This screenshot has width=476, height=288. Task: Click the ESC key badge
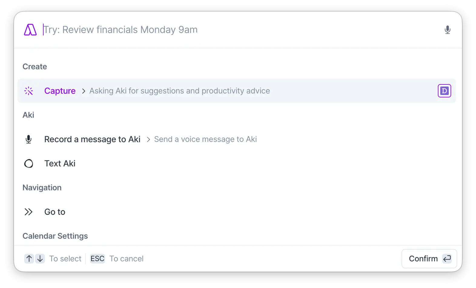97,259
